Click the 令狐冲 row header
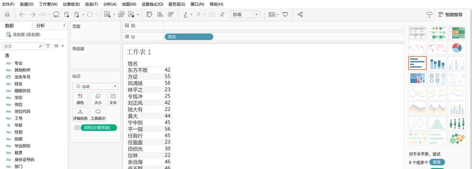 (x=135, y=96)
